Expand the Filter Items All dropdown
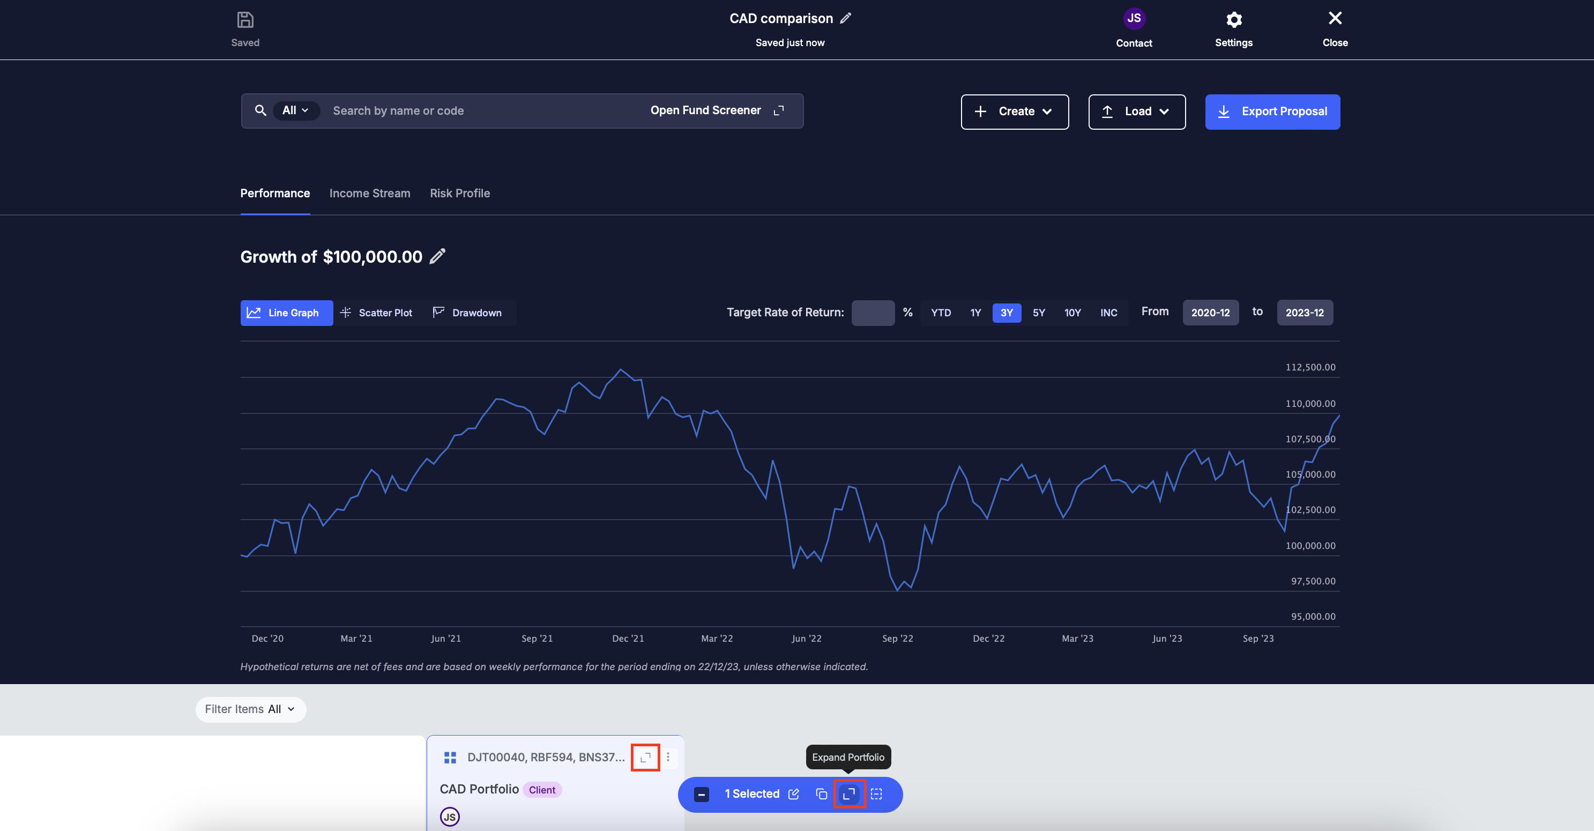 (x=251, y=709)
